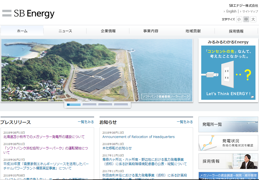Set font size to 中
This screenshot has width=259, height=180.
246,19
